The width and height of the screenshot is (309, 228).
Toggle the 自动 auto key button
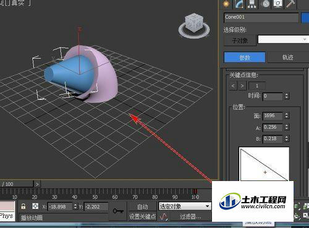coord(143,206)
